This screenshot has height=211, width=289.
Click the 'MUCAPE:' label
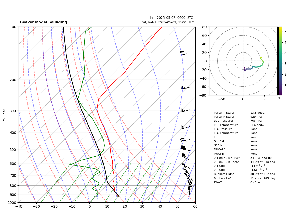click(x=220, y=149)
